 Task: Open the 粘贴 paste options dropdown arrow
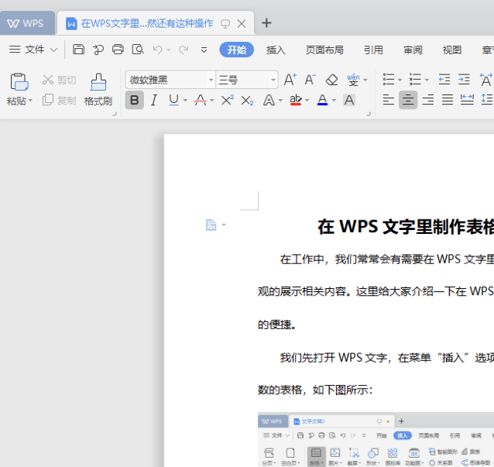tap(30, 101)
